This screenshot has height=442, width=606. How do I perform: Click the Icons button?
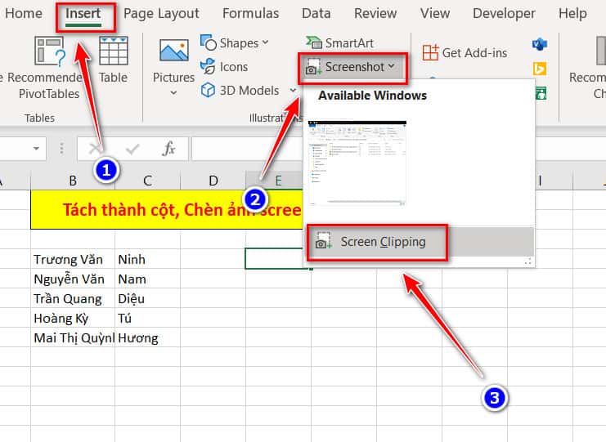[x=224, y=67]
